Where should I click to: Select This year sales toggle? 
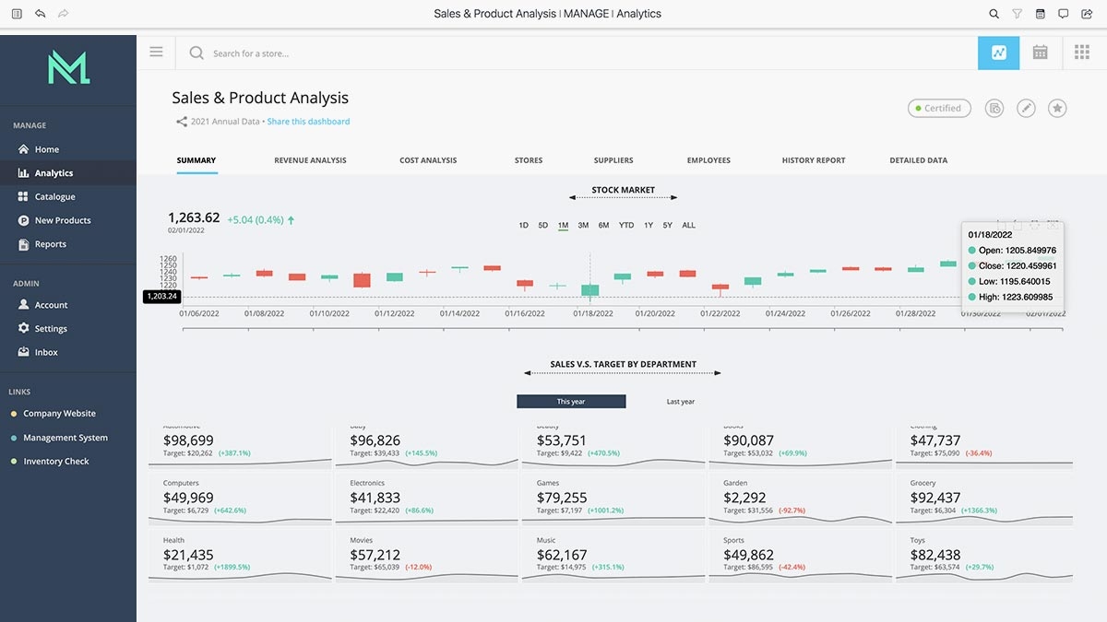point(571,402)
